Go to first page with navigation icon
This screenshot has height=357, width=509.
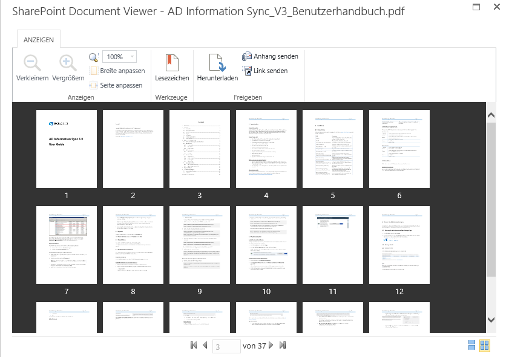pos(194,346)
